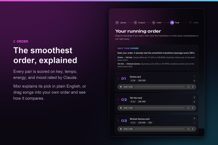The image size is (218, 145).
Task: Move Tell Her.mp3 down in the order
Action: (194, 102)
